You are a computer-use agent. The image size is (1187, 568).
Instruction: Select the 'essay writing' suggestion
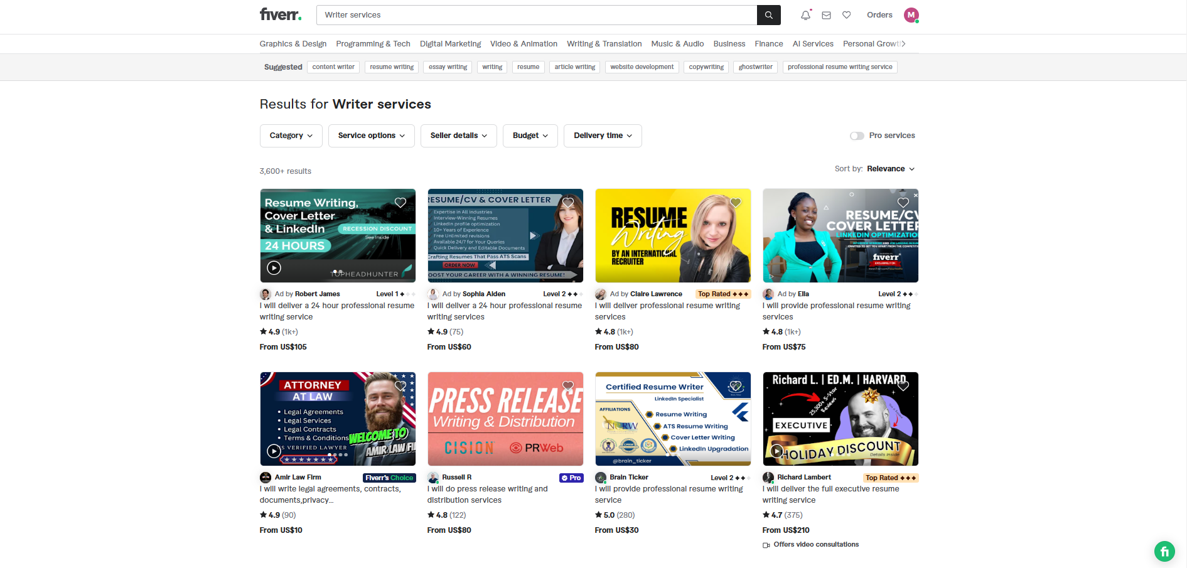(x=448, y=67)
